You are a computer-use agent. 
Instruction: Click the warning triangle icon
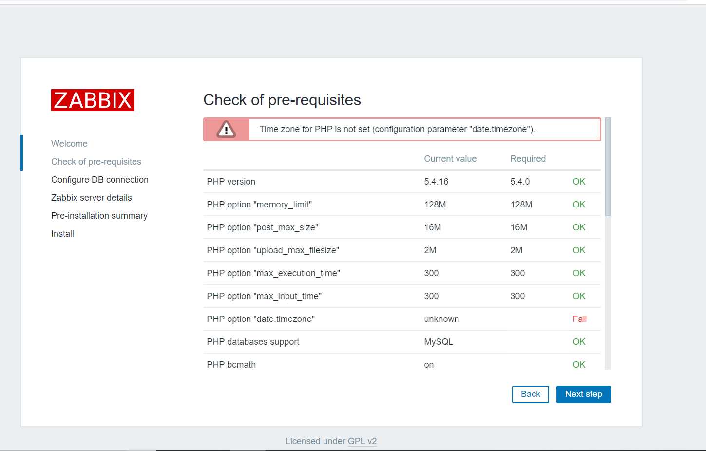(x=226, y=130)
